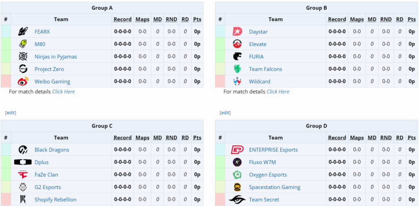Click the red placement cell beside Wildcard
The image size is (419, 207).
pyautogui.click(x=220, y=81)
